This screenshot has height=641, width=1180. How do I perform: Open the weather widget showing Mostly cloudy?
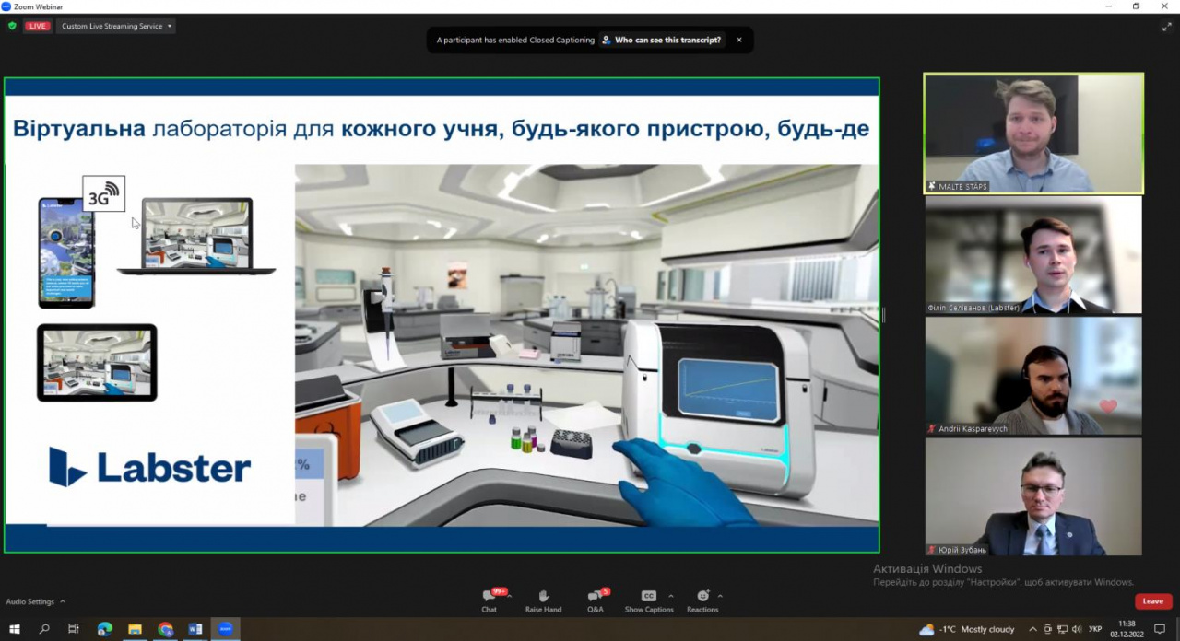pos(967,629)
